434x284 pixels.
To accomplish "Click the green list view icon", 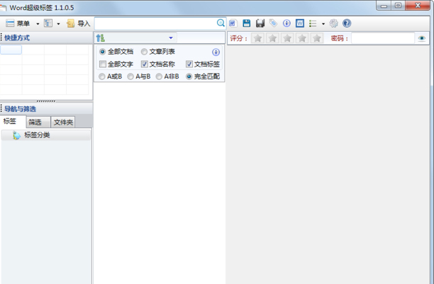I will [x=313, y=23].
